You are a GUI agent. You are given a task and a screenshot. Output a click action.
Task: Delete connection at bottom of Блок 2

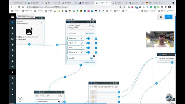tap(81, 65)
